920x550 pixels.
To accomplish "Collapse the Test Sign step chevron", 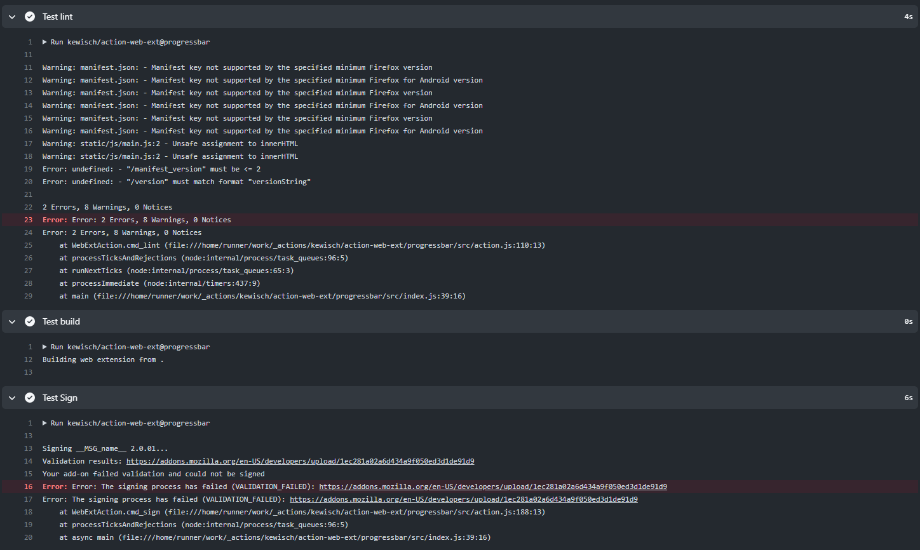I will pos(12,398).
